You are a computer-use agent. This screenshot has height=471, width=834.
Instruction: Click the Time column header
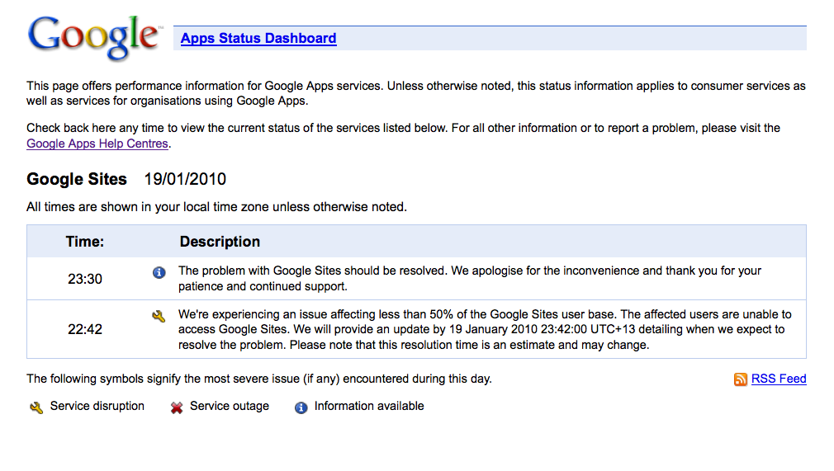click(85, 242)
